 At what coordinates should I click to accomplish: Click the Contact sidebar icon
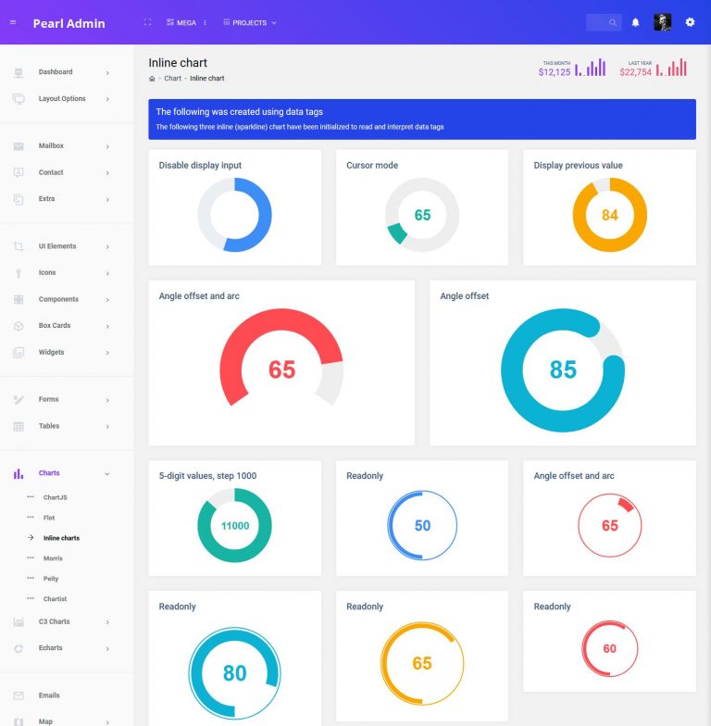click(x=19, y=172)
